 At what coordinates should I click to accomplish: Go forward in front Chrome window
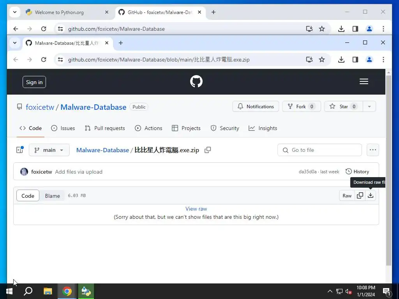coord(30,60)
